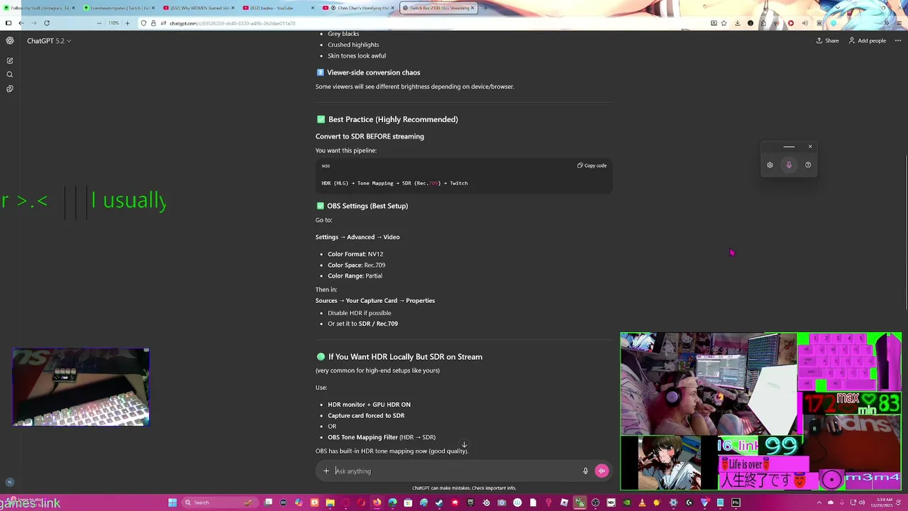Open a new browser tab
The image size is (908, 511).
coord(486,8)
